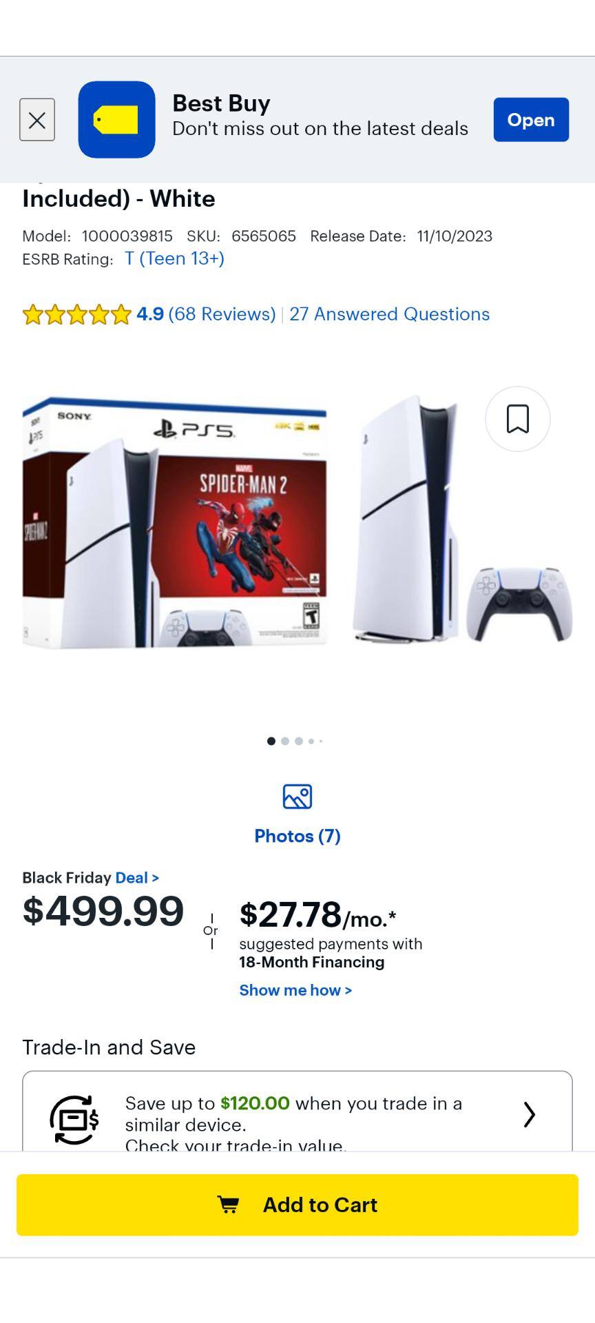Screen dimensions: 595x1323
Task: Tap the Best Buy yellow tag app icon
Action: click(x=116, y=120)
